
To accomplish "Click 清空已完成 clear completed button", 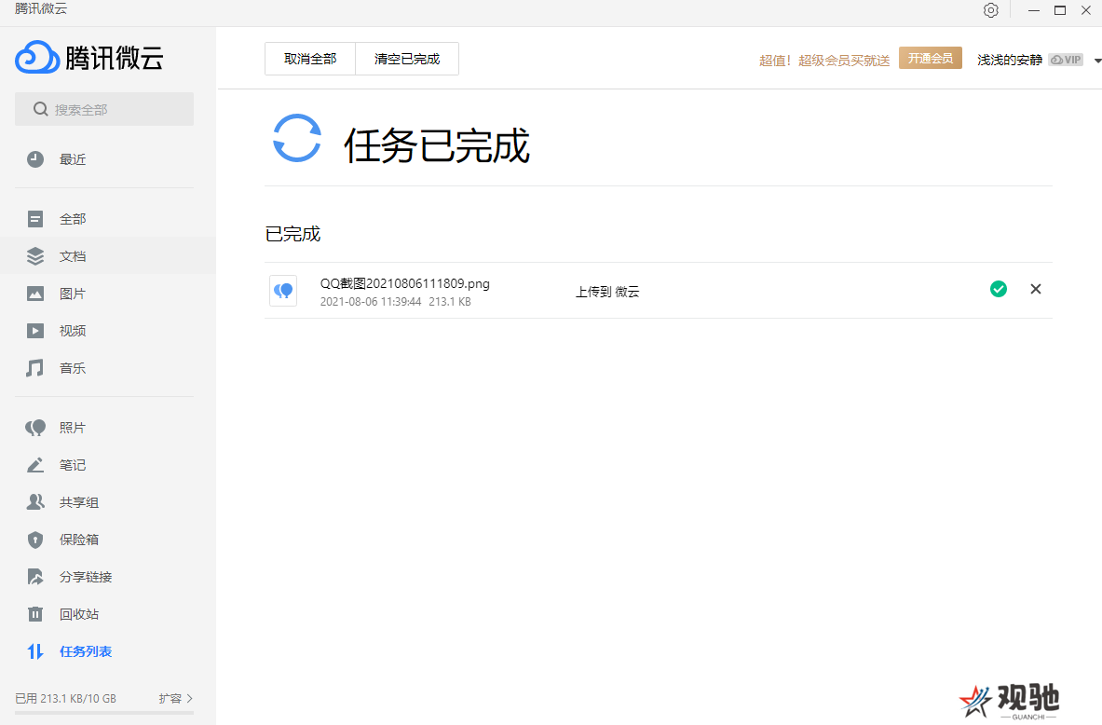I will (x=407, y=59).
